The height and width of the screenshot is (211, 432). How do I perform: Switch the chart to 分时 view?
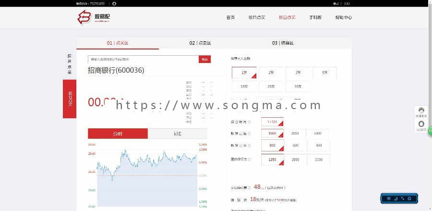click(118, 134)
